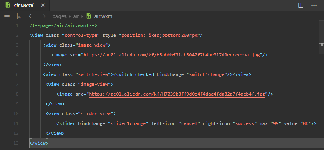
Task: Click the file icon on air.wxml tab
Action: 8,5
